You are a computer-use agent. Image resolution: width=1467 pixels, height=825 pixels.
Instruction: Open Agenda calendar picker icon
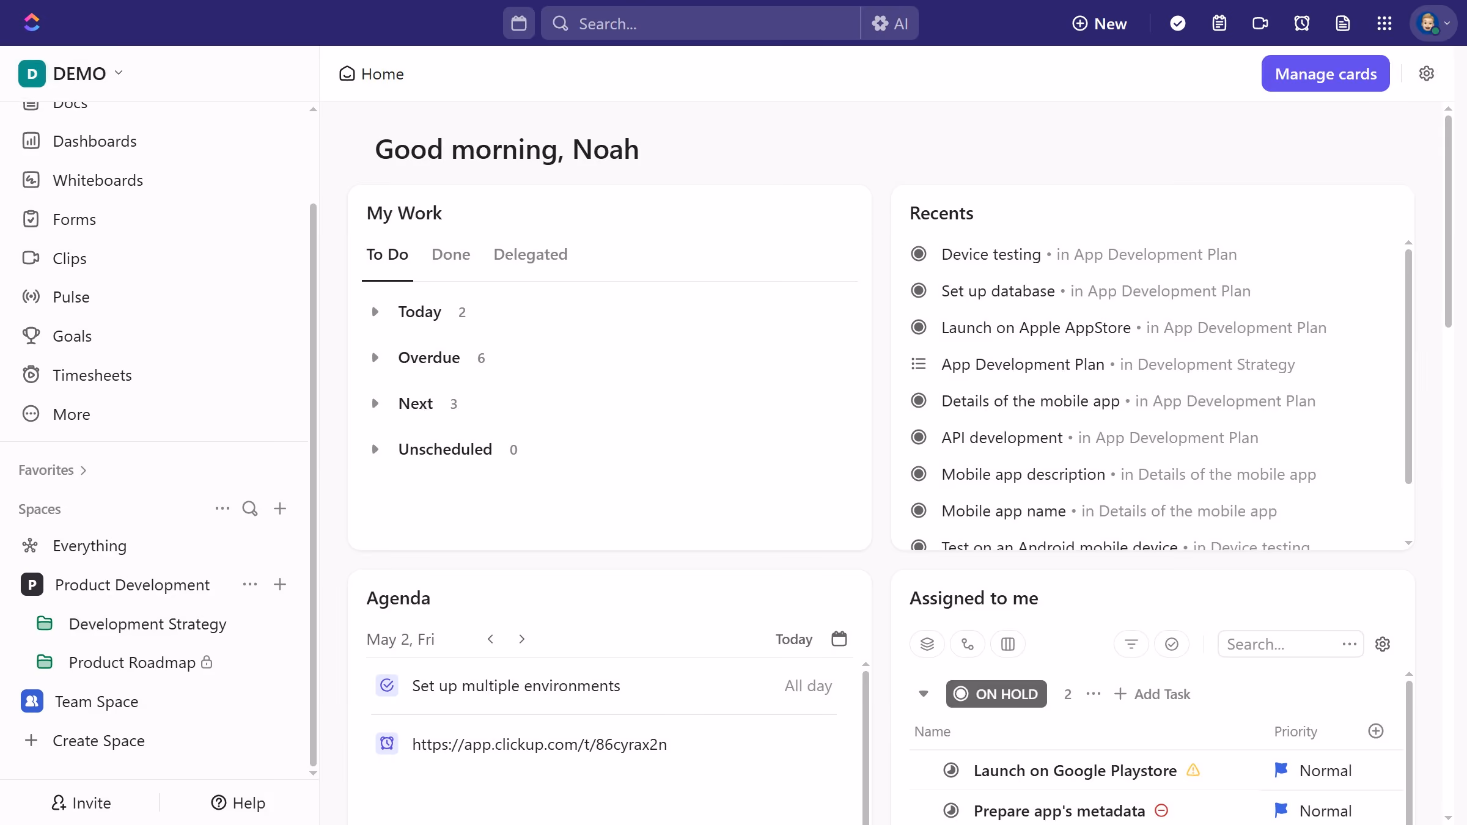pos(839,639)
